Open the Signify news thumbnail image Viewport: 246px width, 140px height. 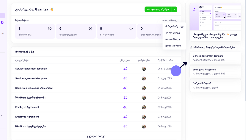[215, 17]
